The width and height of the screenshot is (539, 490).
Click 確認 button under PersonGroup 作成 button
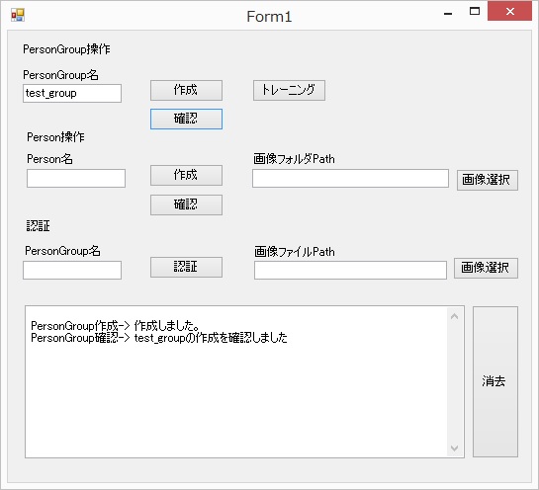[x=186, y=120]
